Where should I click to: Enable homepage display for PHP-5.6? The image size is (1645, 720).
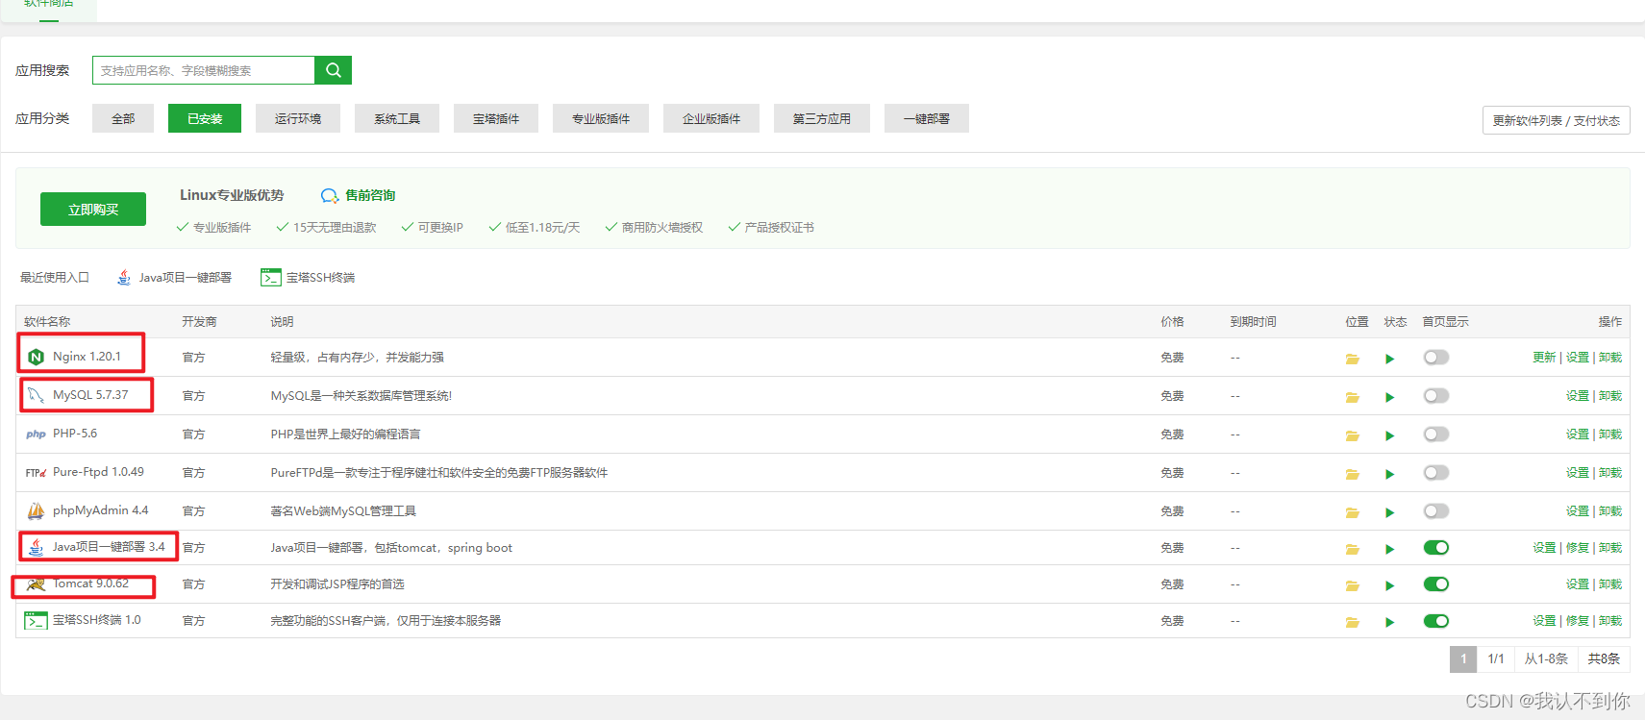click(x=1436, y=434)
